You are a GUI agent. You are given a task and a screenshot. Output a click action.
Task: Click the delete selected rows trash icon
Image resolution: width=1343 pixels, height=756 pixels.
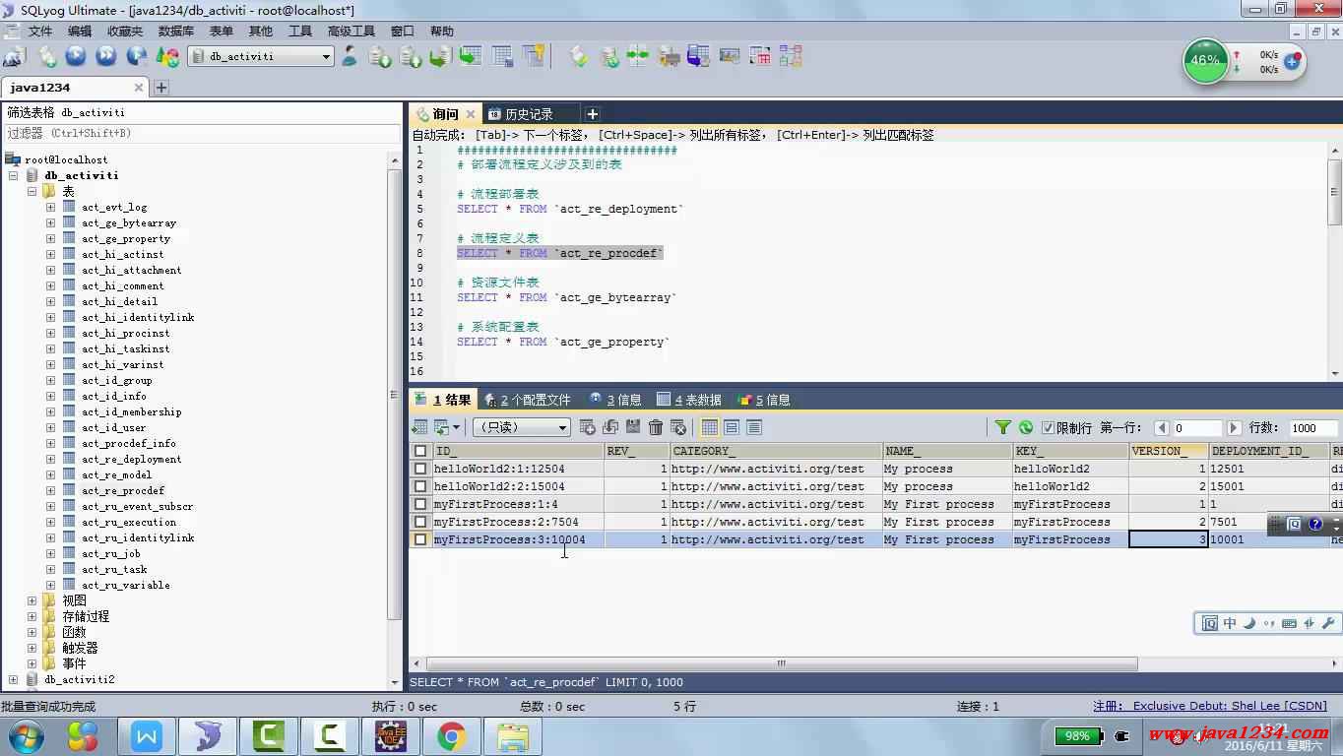(656, 427)
